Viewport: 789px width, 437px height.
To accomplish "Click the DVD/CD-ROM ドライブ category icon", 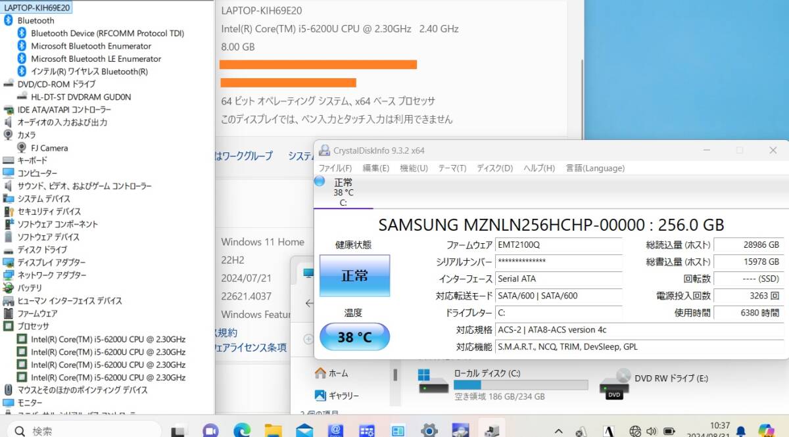I will coord(9,83).
